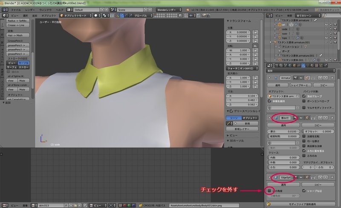341x208 pixels.
Task: Add new screen layout plus icon
Action: pos(102,10)
